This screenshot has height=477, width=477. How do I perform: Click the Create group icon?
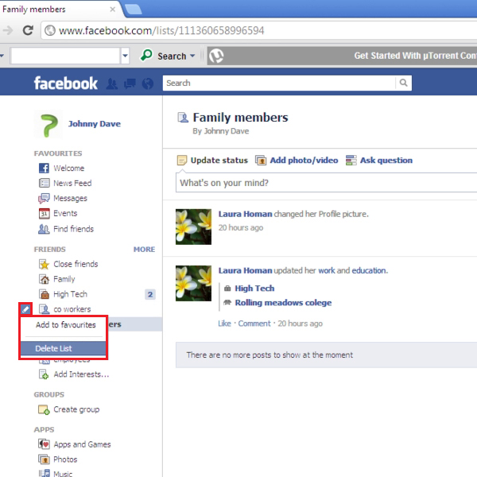coord(44,409)
